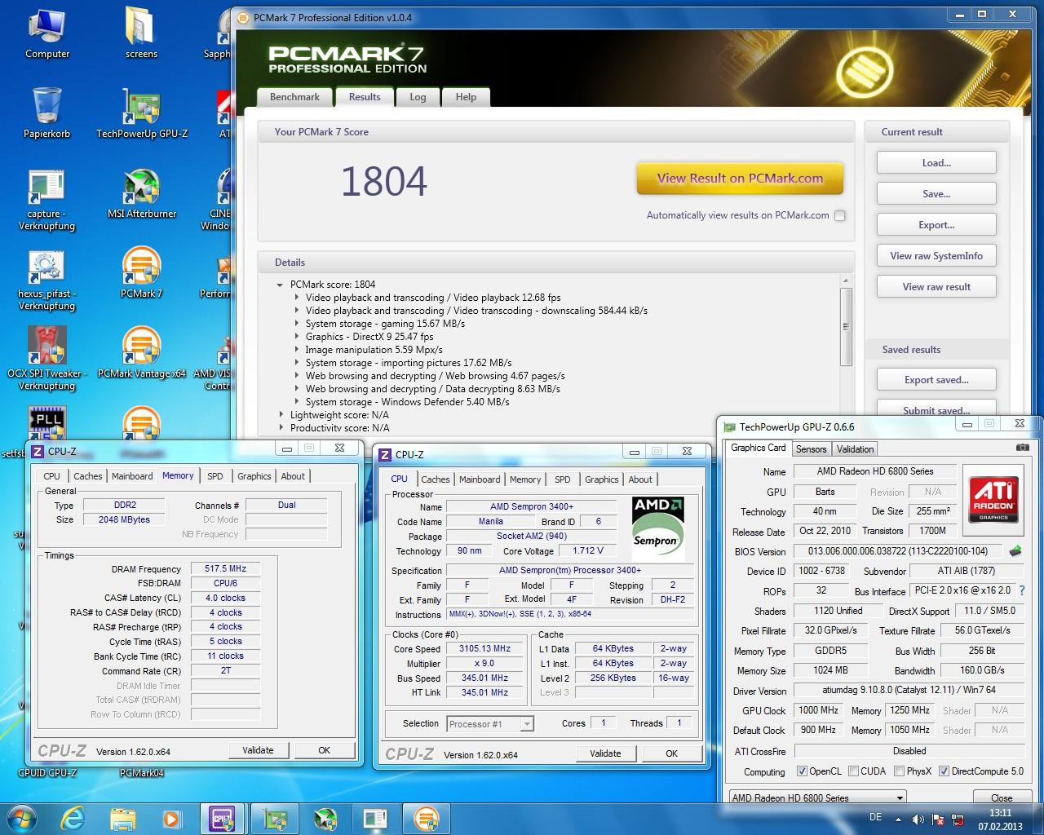1044x835 pixels.
Task: Switch to PCMark Benchmark tab
Action: 294,96
